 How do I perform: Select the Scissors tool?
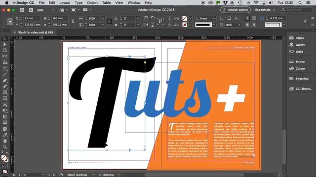5,105
